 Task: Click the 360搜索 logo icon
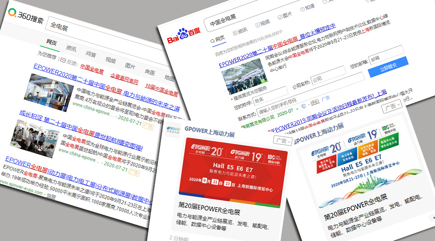tap(12, 12)
